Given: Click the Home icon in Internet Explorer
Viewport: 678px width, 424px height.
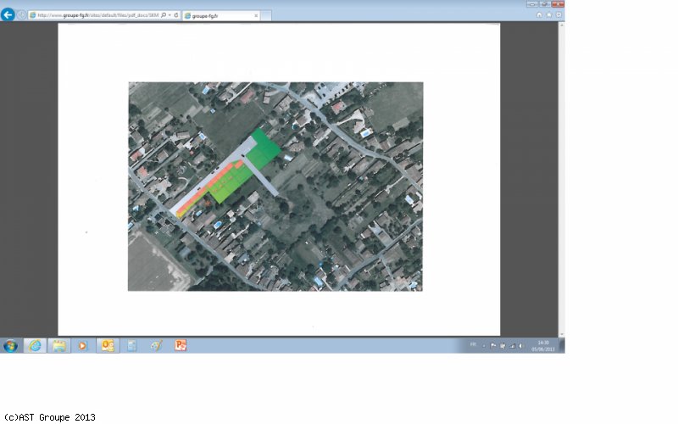Looking at the screenshot, I should click(x=539, y=14).
